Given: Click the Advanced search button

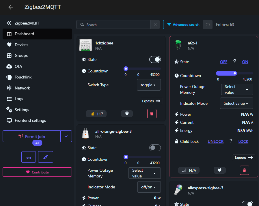Looking at the screenshot, I should (x=183, y=25).
